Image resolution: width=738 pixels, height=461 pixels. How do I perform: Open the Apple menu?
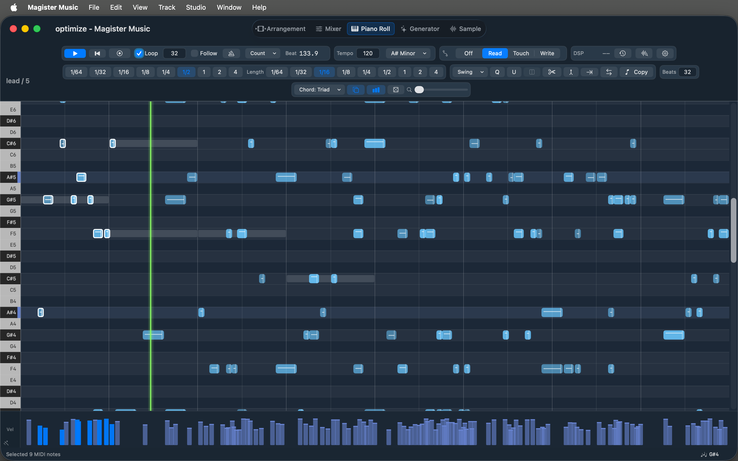coord(14,7)
